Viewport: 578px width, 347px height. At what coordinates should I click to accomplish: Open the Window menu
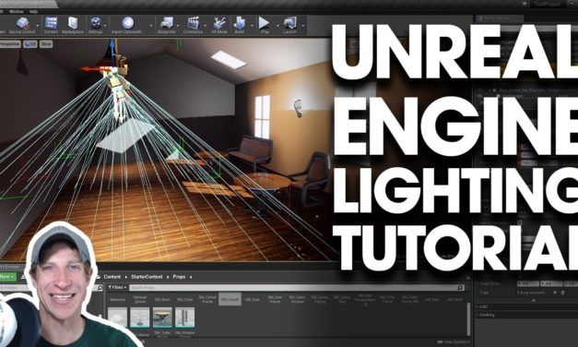pyautogui.click(x=17, y=11)
